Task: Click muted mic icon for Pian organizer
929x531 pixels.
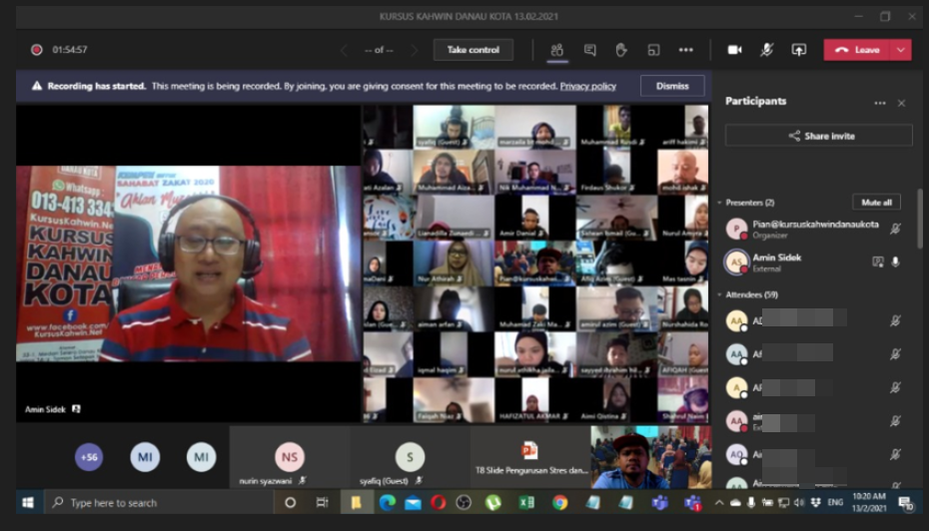Action: (x=895, y=230)
